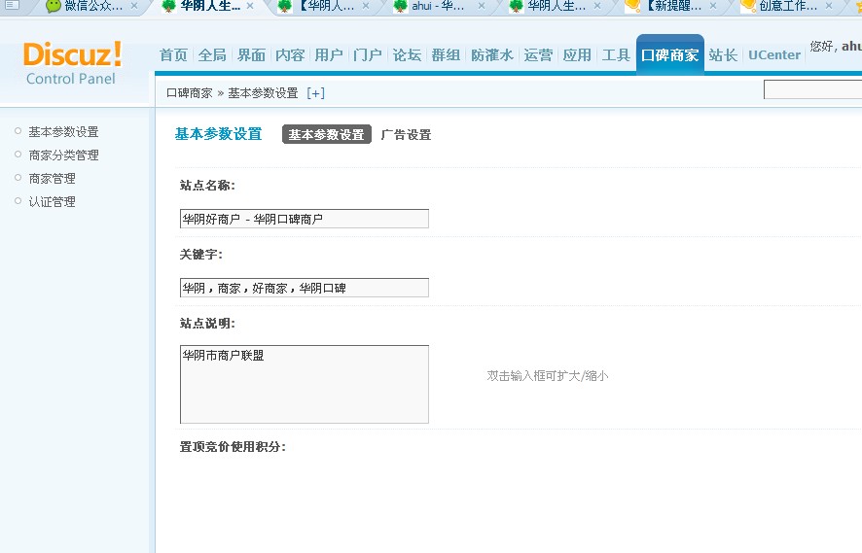This screenshot has height=553, width=862.
Task: Click the favicon on 创意工作 tab
Action: tap(749, 6)
